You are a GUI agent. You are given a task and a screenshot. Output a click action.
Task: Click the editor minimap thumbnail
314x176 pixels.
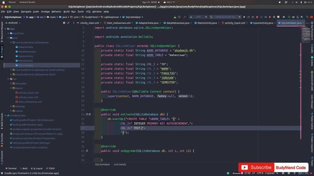306,34
